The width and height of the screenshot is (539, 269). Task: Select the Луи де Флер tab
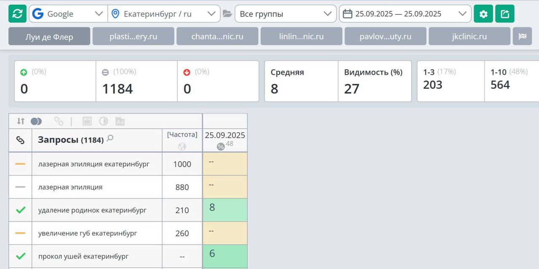[49, 37]
